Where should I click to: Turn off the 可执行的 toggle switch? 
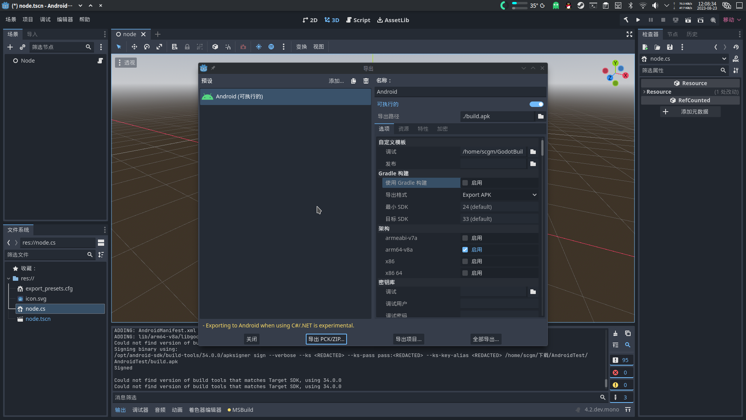click(536, 104)
